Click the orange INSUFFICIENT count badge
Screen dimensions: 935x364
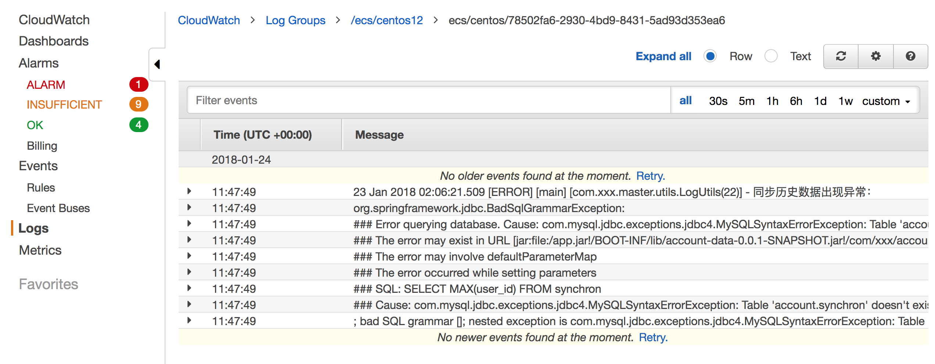(x=139, y=105)
